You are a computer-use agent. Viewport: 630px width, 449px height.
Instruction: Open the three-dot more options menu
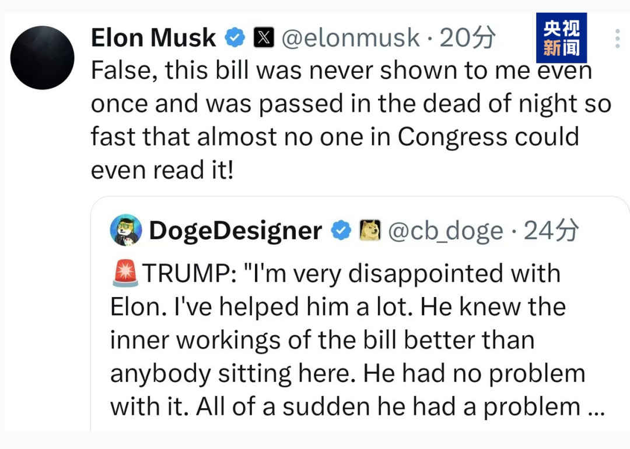coord(618,39)
